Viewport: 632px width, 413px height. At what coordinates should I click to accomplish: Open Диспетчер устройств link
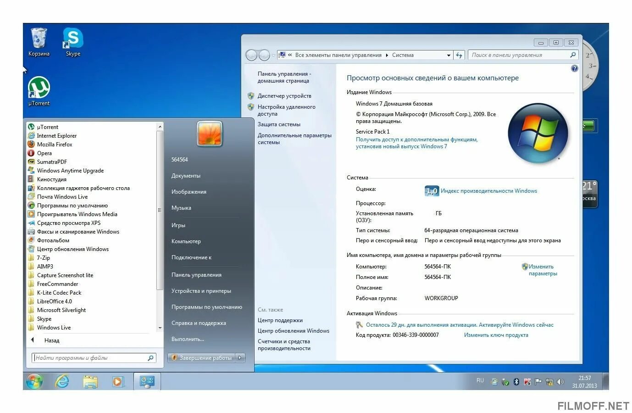284,96
